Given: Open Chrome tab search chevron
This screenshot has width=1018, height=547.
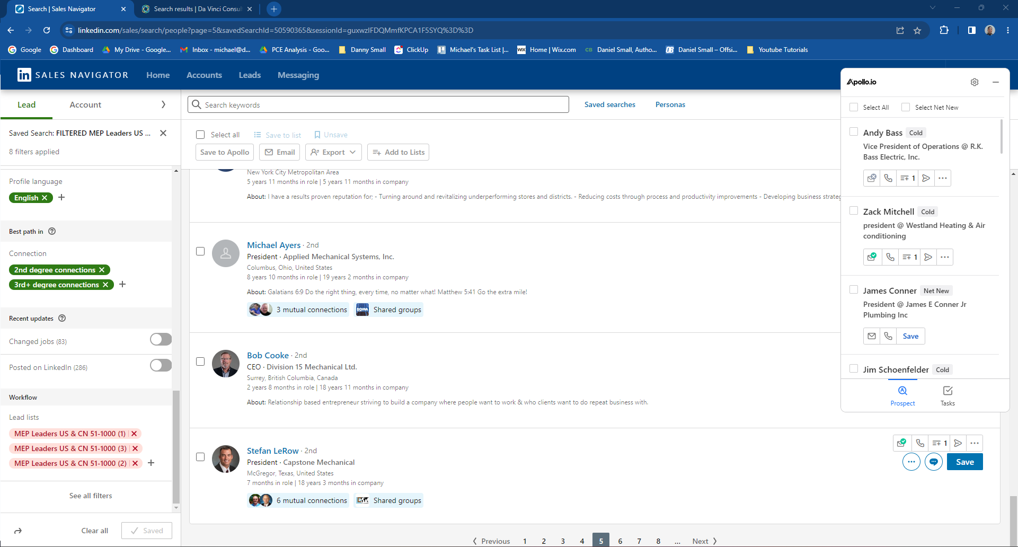Looking at the screenshot, I should pyautogui.click(x=933, y=8).
